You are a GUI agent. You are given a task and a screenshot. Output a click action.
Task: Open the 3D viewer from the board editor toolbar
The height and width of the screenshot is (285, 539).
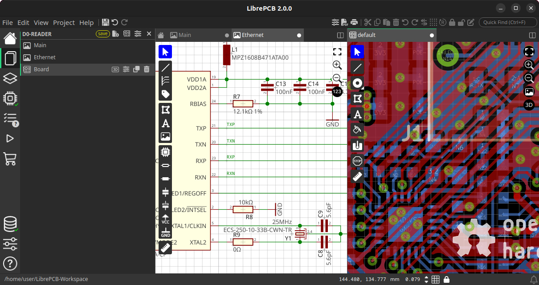pyautogui.click(x=529, y=105)
